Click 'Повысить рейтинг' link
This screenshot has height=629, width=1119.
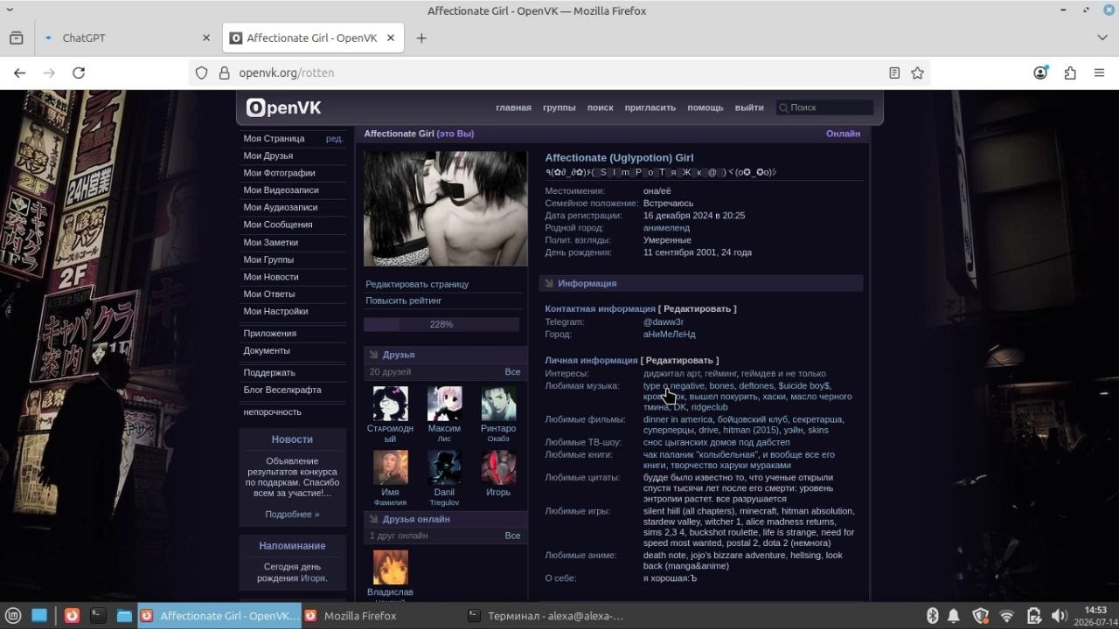(x=403, y=301)
